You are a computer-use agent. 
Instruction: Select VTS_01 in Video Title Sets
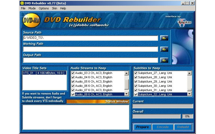(x=44, y=73)
